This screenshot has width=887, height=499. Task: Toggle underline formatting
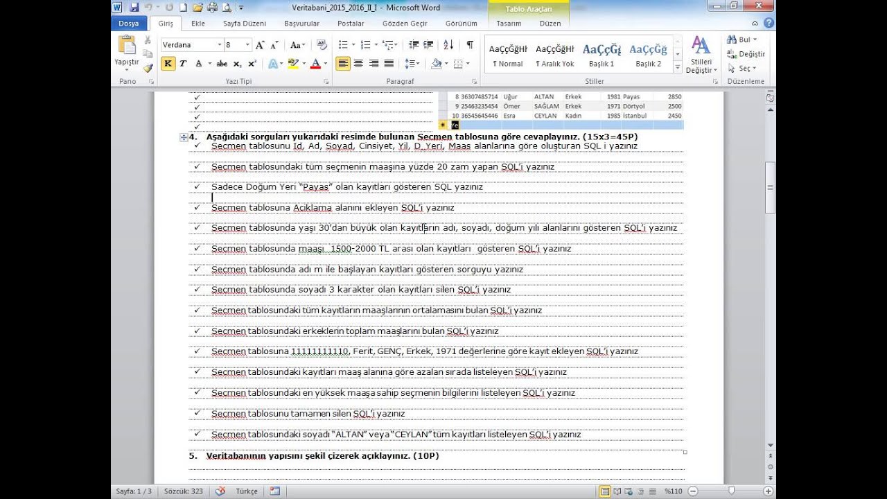pos(199,63)
